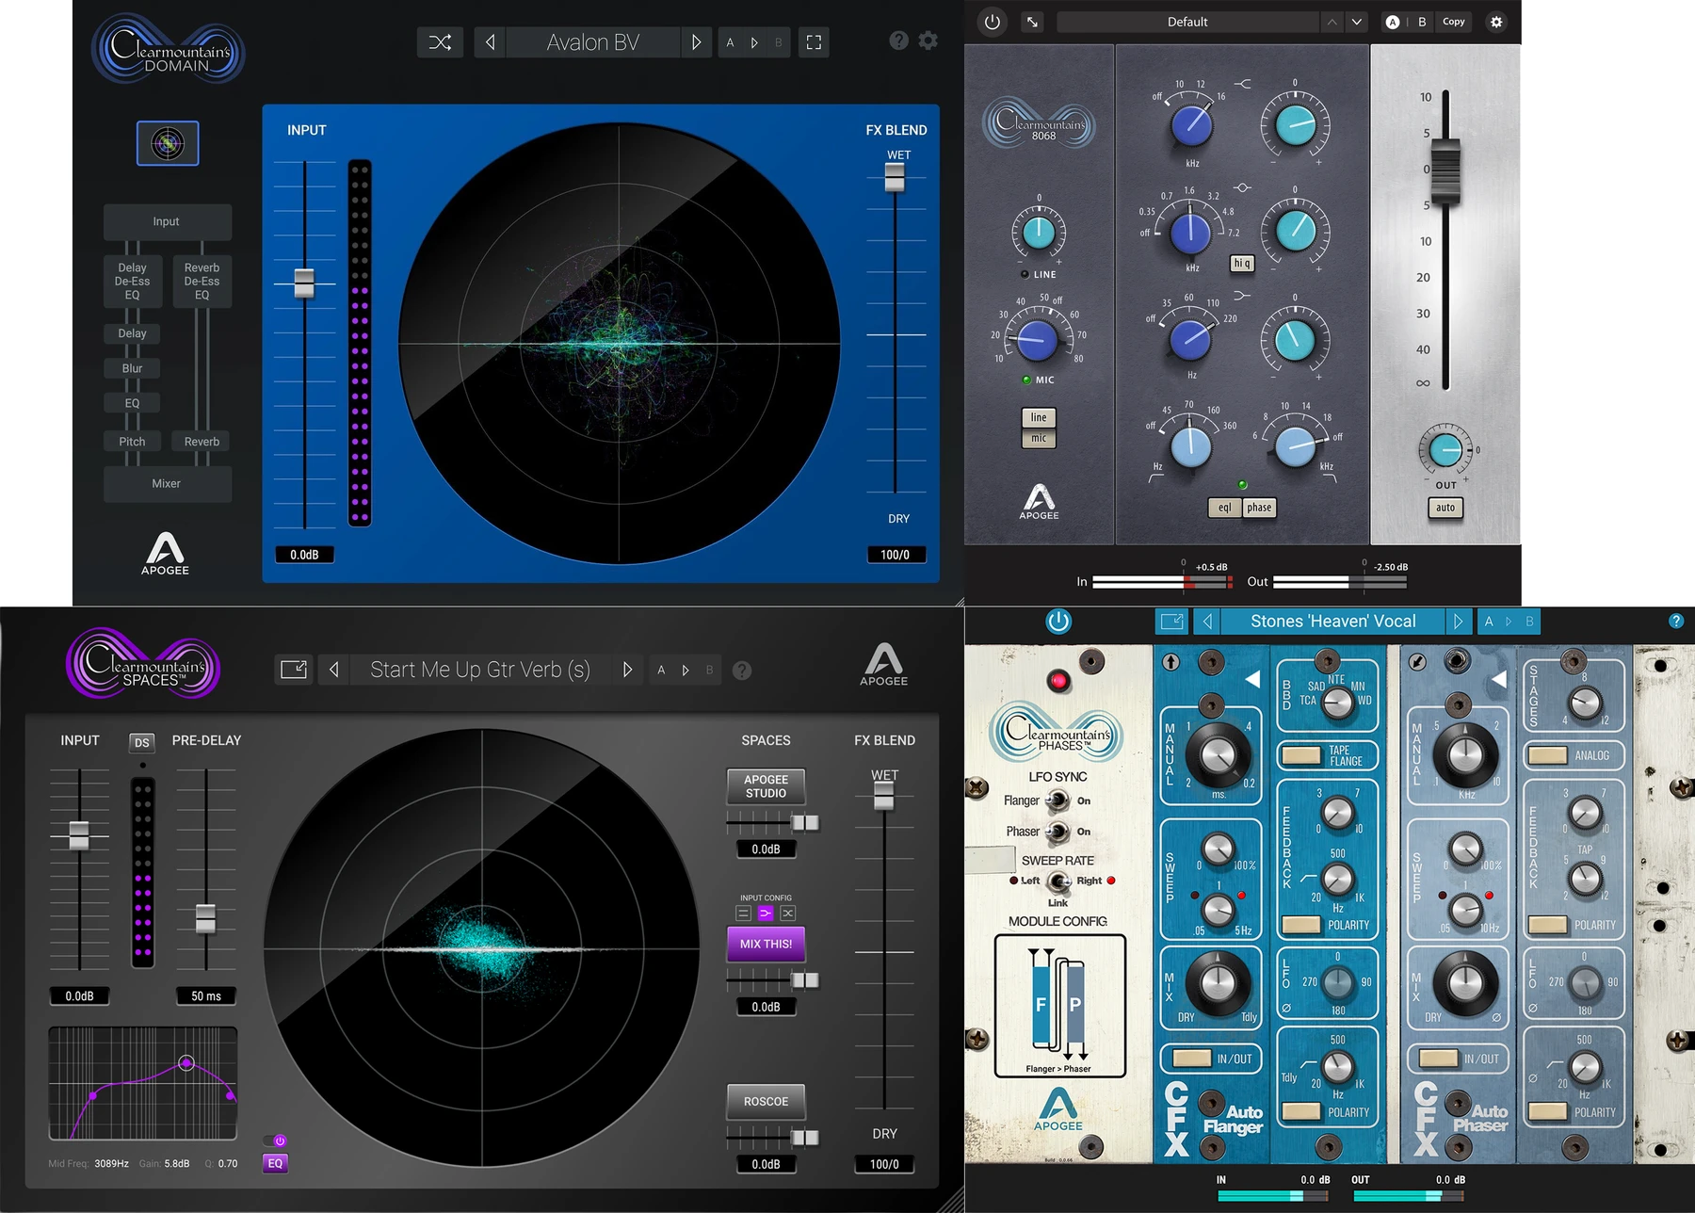Screen dimensions: 1695x1213
Task: Select ROSCOE space
Action: 766,1102
